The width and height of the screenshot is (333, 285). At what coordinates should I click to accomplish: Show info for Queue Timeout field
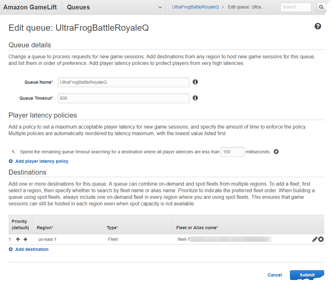tap(195, 98)
